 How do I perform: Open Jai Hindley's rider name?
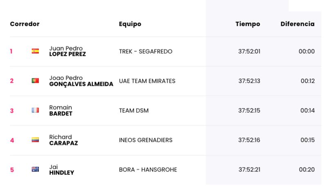62,170
